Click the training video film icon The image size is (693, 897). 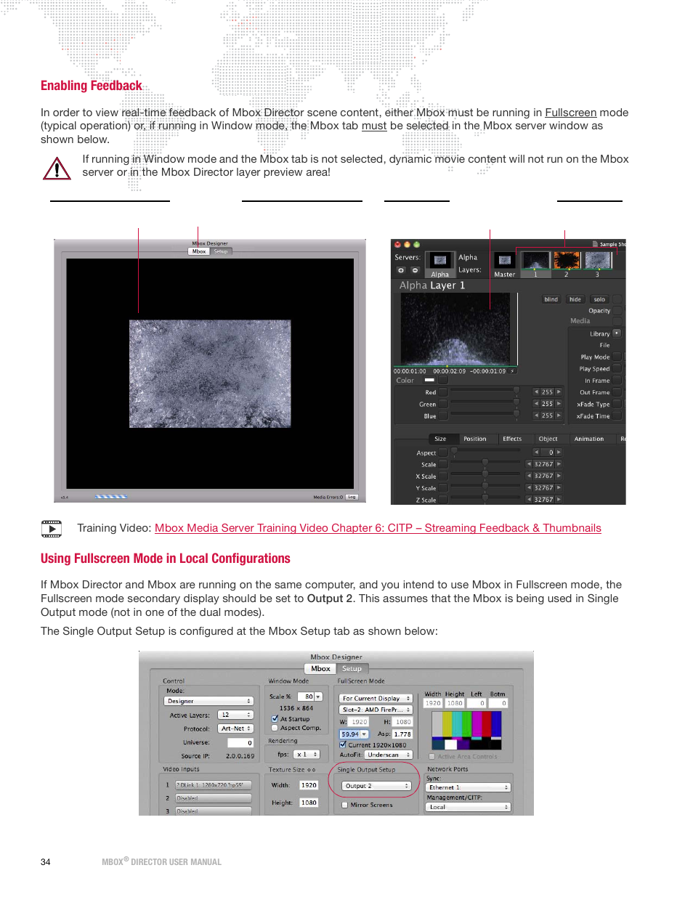pyautogui.click(x=52, y=529)
